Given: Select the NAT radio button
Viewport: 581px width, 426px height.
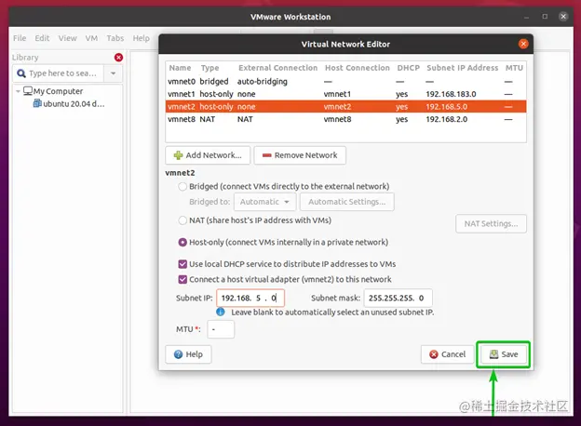Looking at the screenshot, I should coord(182,220).
